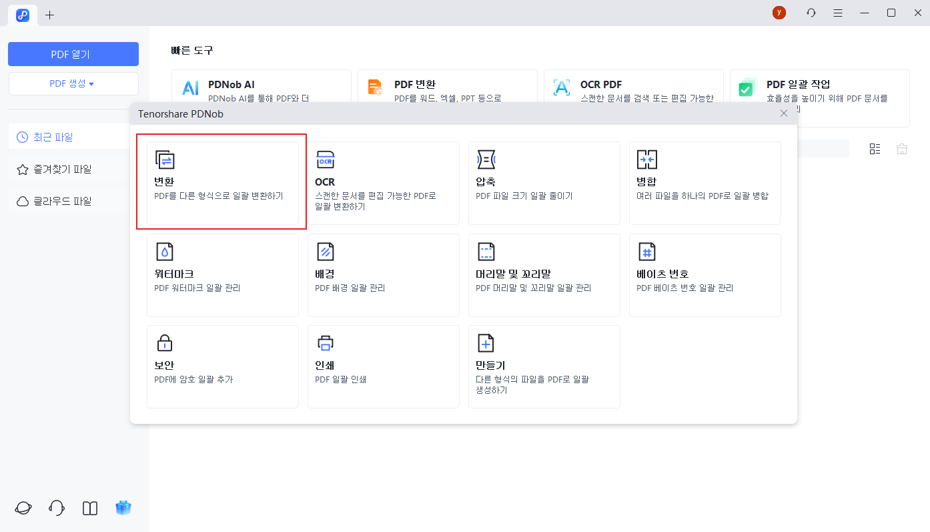Close the Tenorshare PDNob dialog
930x532 pixels.
pyautogui.click(x=784, y=113)
